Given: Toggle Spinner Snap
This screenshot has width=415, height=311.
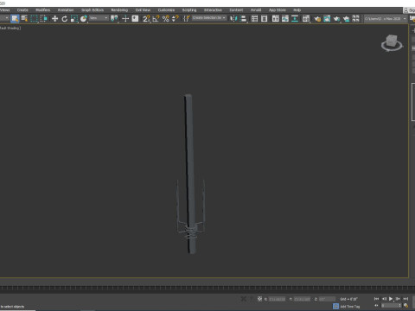Looking at the screenshot, I should pyautogui.click(x=176, y=19).
